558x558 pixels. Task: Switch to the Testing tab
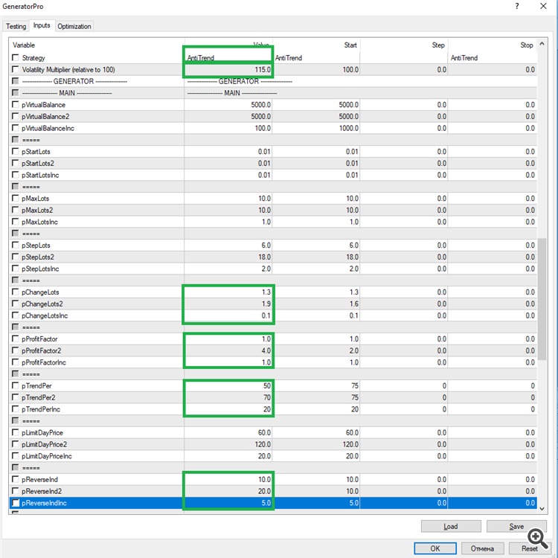click(x=16, y=26)
